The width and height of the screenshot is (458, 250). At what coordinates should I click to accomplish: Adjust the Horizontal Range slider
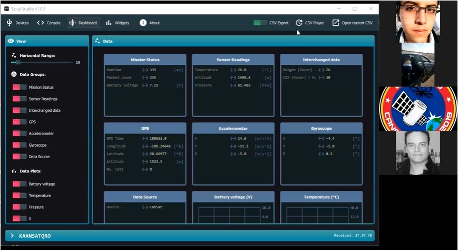pos(18,62)
